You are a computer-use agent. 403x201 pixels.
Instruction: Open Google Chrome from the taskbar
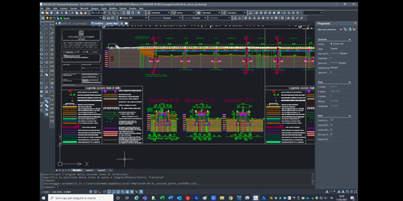(231, 198)
